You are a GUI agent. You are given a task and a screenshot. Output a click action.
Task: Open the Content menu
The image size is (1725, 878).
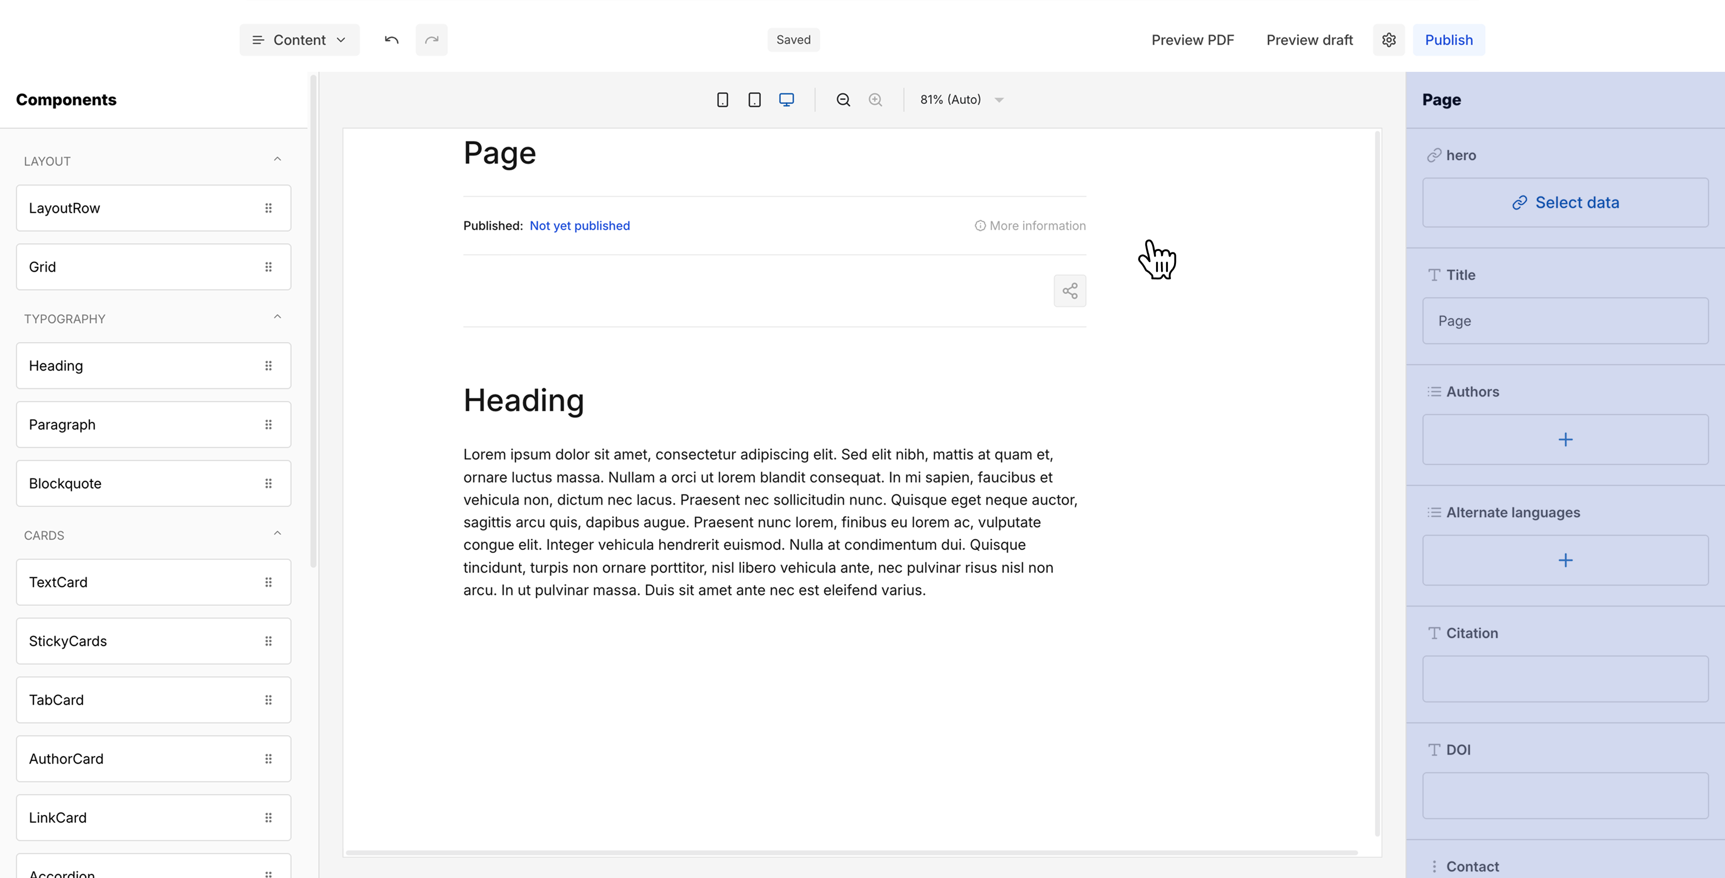click(299, 39)
